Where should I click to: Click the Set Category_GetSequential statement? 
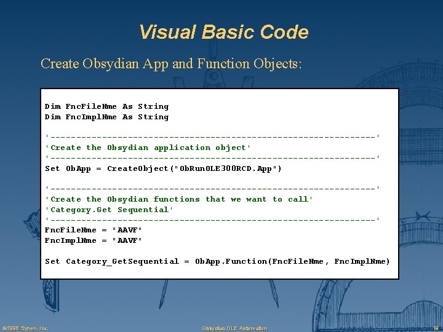click(x=217, y=261)
